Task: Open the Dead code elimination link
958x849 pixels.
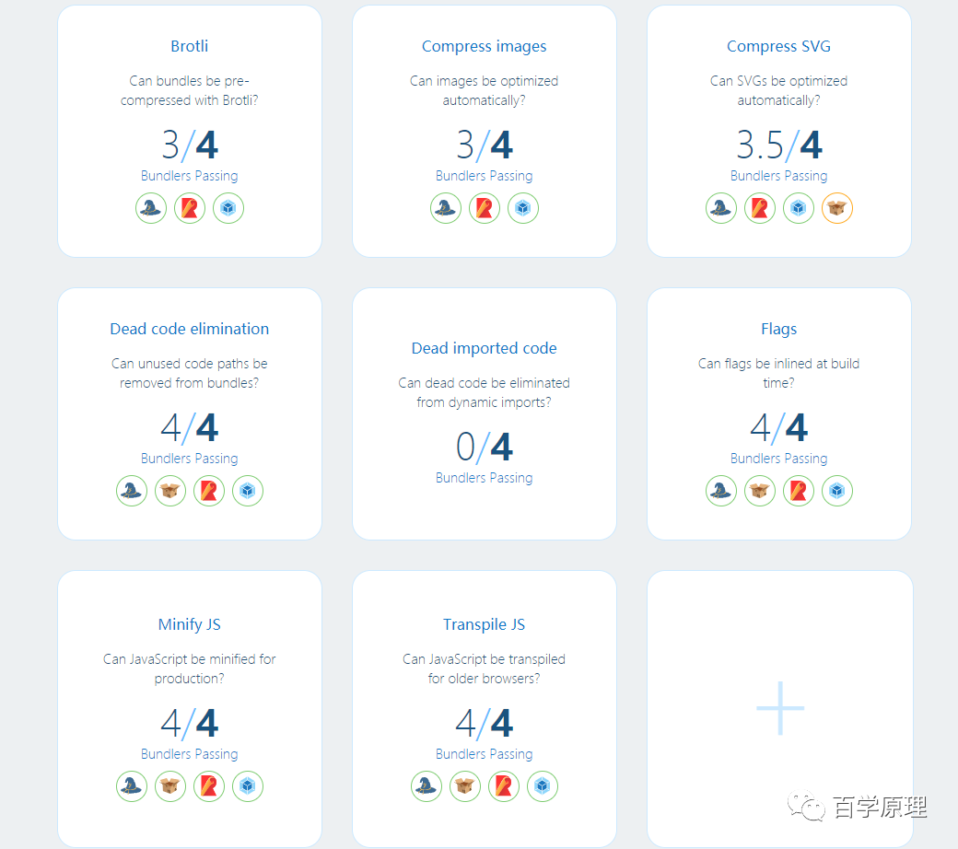Action: [x=190, y=329]
